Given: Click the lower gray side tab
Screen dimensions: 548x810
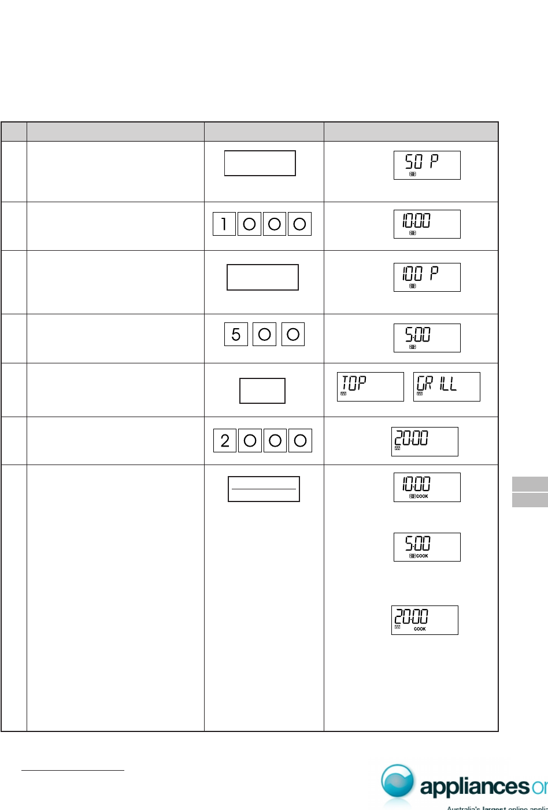Looking at the screenshot, I should click(x=530, y=500).
